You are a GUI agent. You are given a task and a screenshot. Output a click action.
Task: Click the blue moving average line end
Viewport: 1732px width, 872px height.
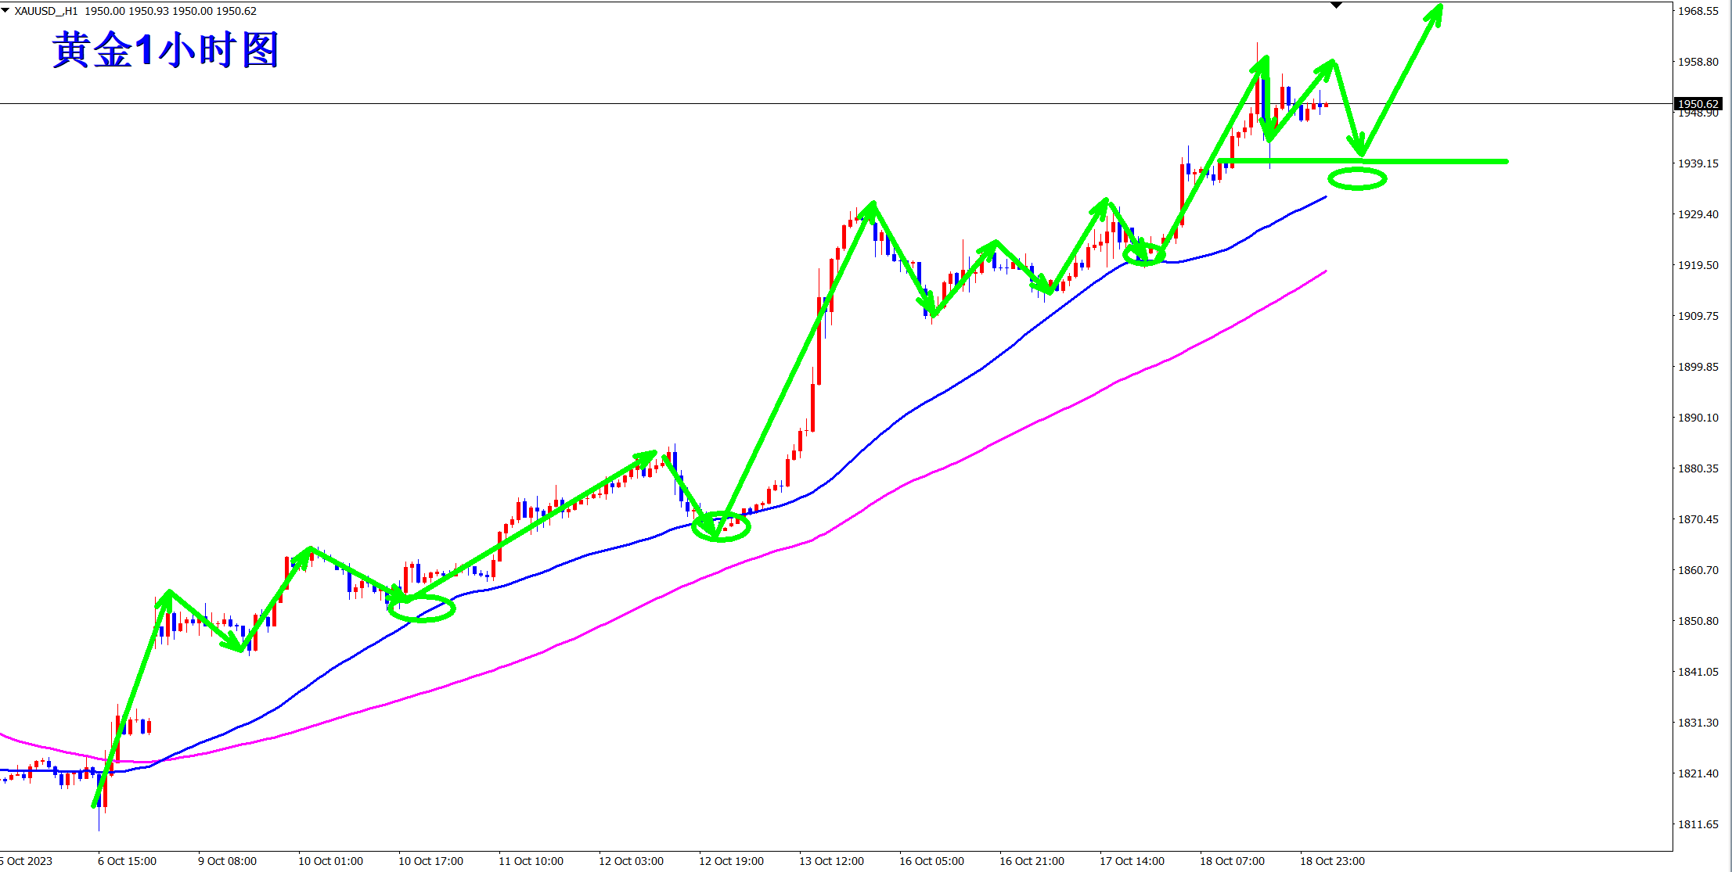point(1325,198)
